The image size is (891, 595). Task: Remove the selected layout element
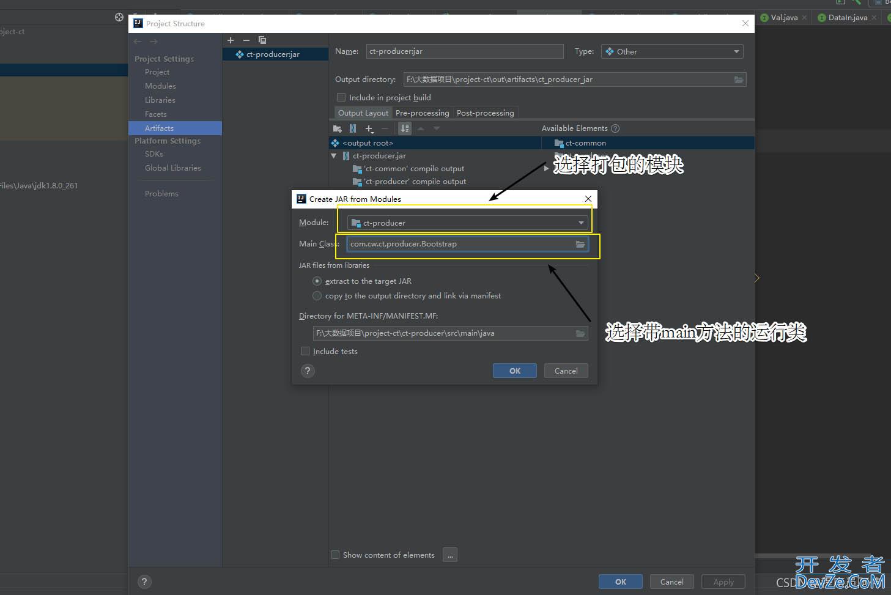click(x=385, y=128)
